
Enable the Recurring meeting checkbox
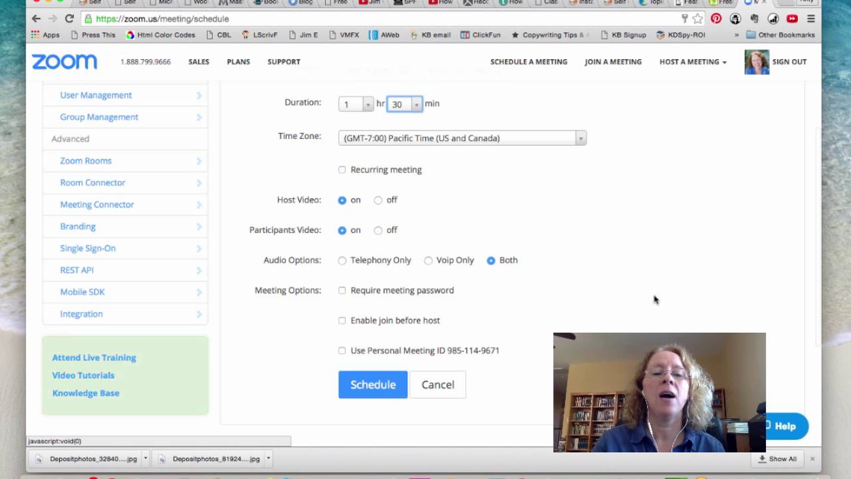(x=342, y=170)
